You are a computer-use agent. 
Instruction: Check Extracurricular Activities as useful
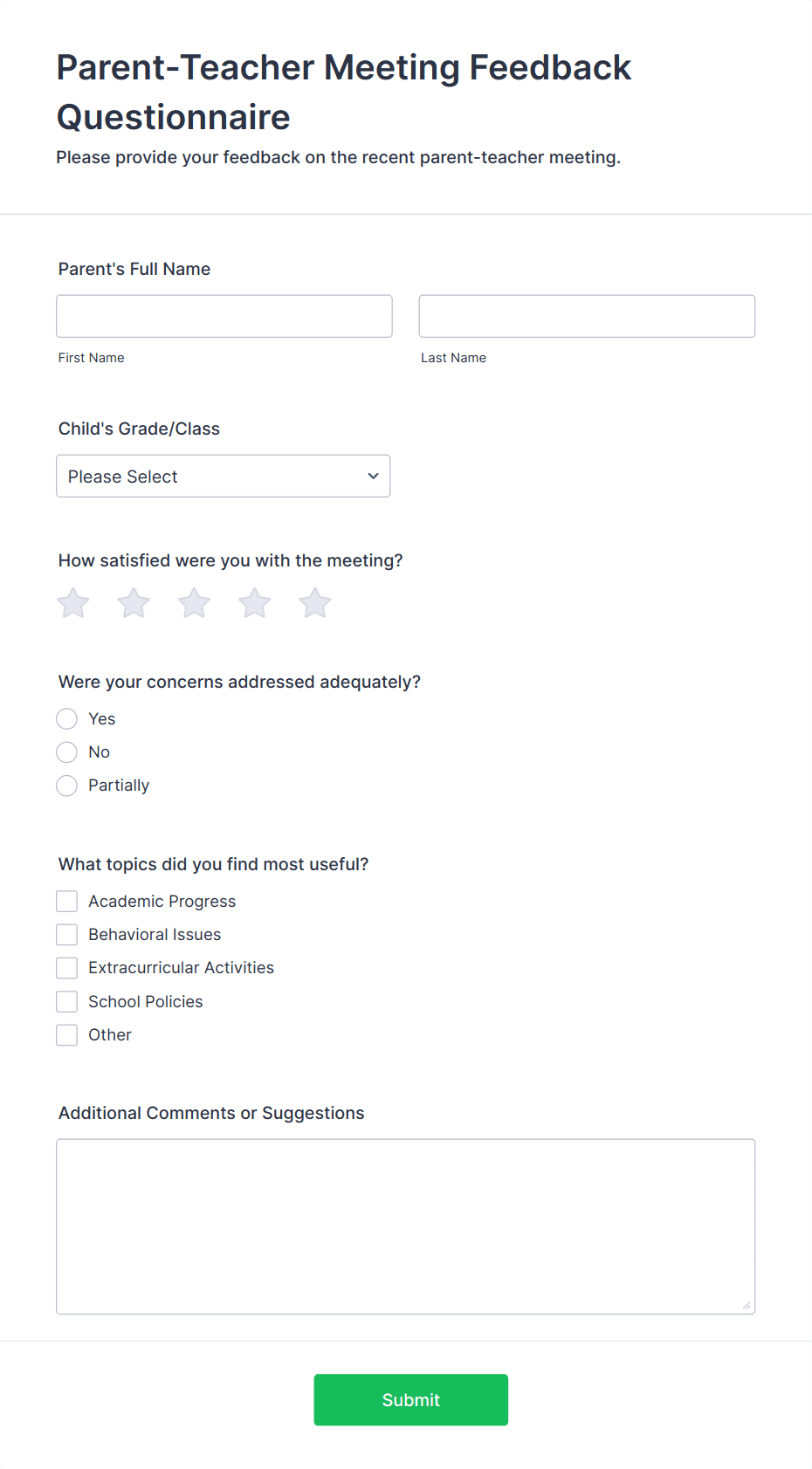[x=66, y=967]
